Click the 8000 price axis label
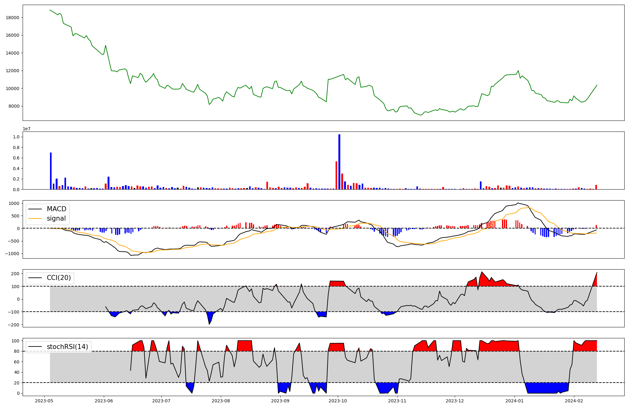The width and height of the screenshot is (629, 408). pyautogui.click(x=14, y=106)
